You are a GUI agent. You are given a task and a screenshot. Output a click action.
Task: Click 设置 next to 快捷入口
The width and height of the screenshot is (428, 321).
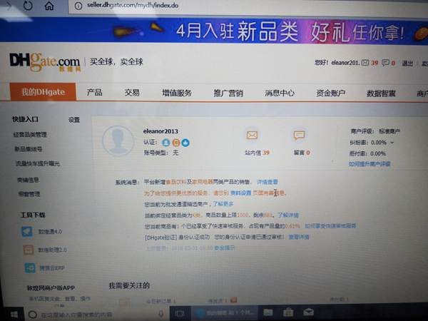click(73, 120)
